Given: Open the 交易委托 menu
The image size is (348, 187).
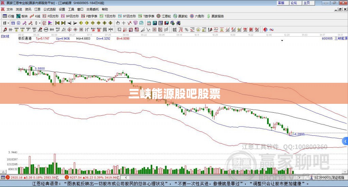Looking at the screenshot, I should (x=92, y=9).
